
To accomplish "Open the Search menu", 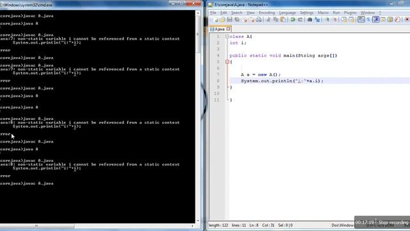I will point(236,13).
